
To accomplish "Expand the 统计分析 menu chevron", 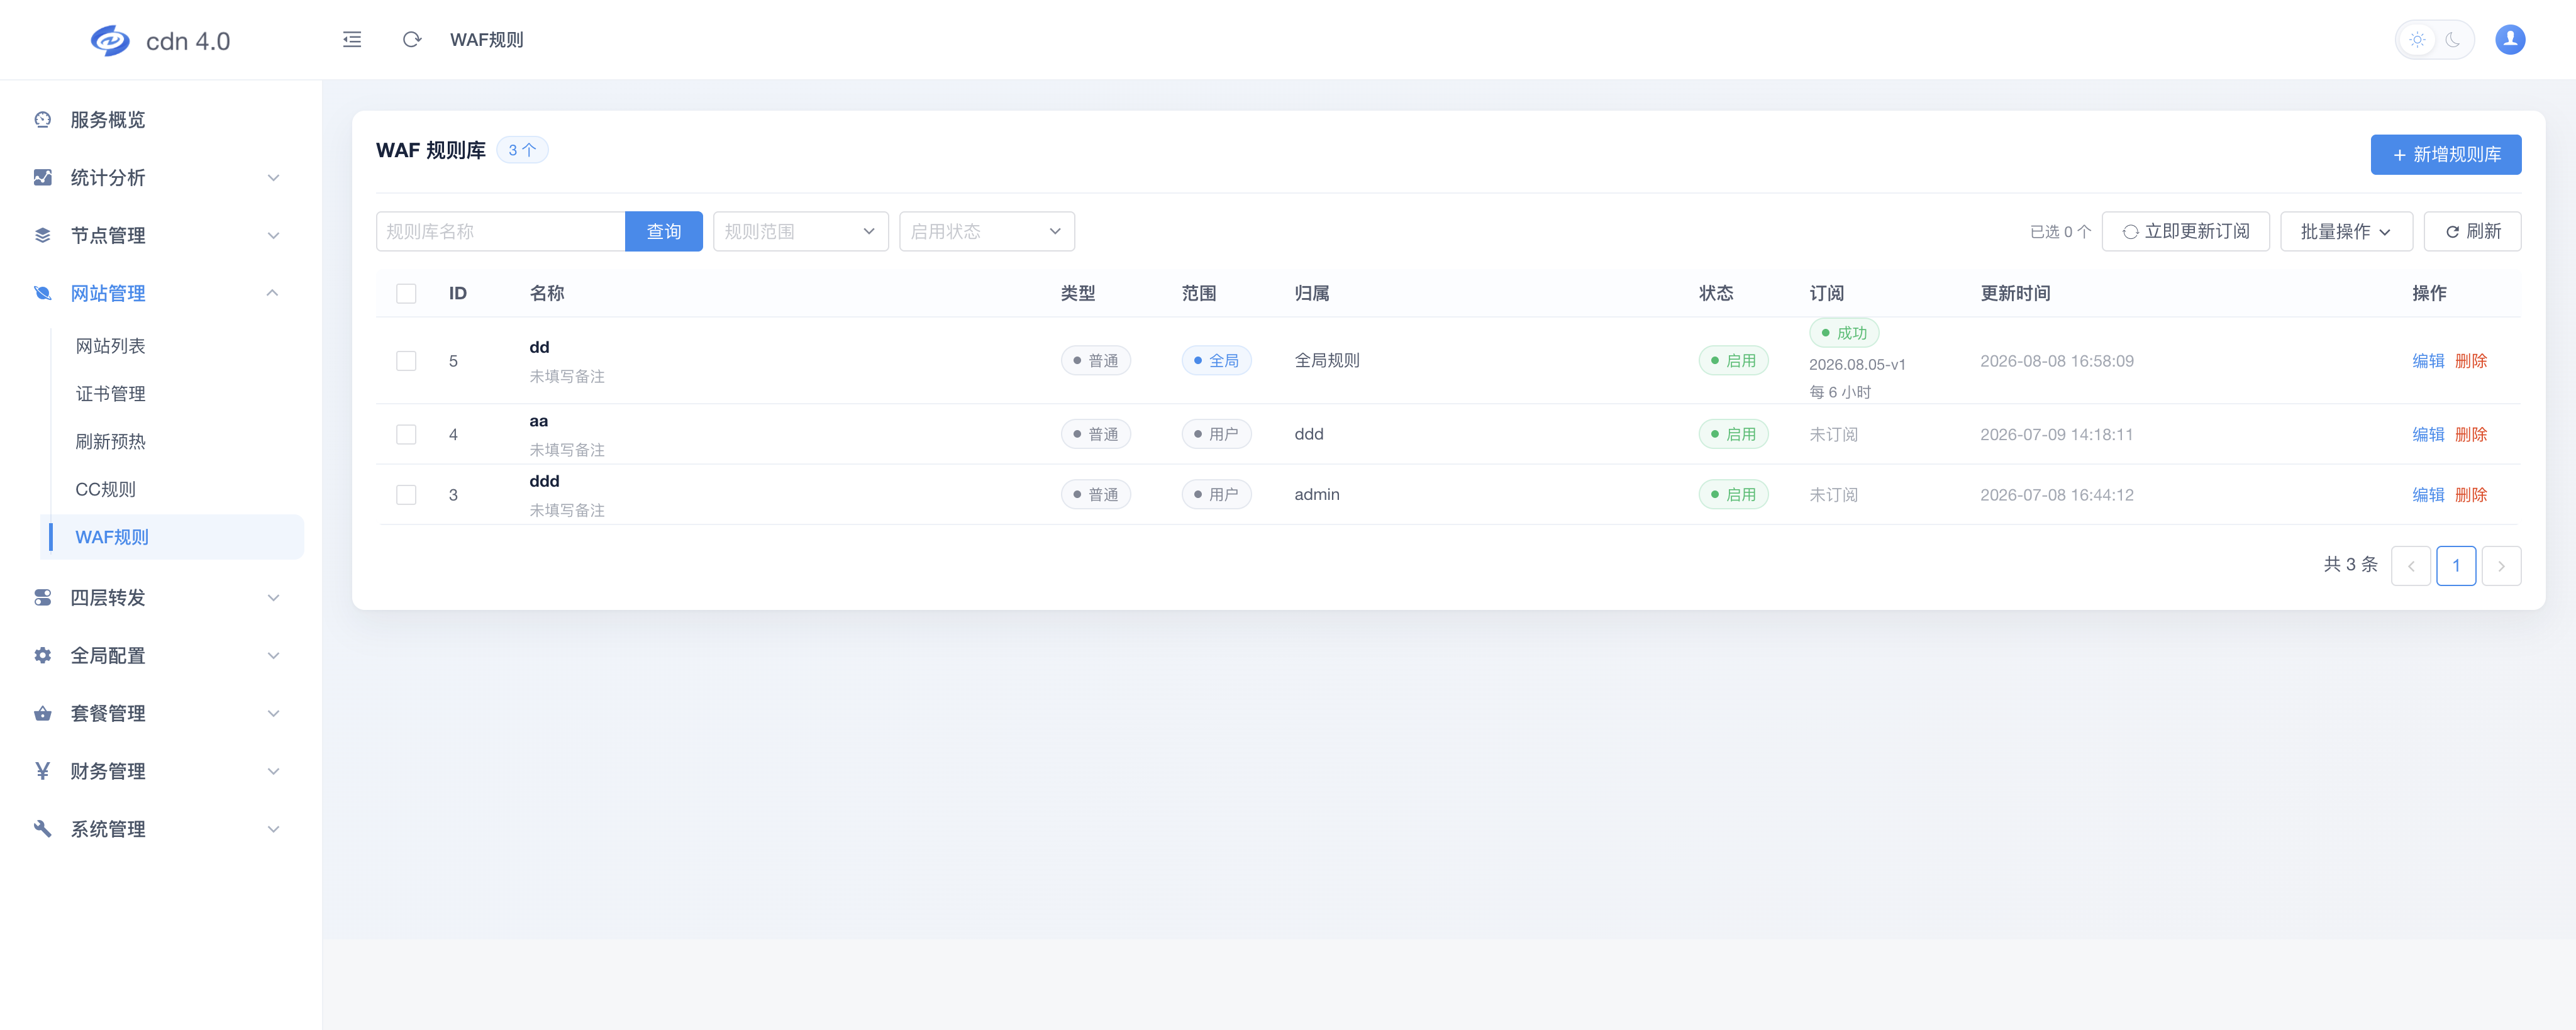I will [273, 178].
